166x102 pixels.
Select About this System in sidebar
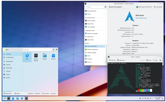(x=95, y=46)
